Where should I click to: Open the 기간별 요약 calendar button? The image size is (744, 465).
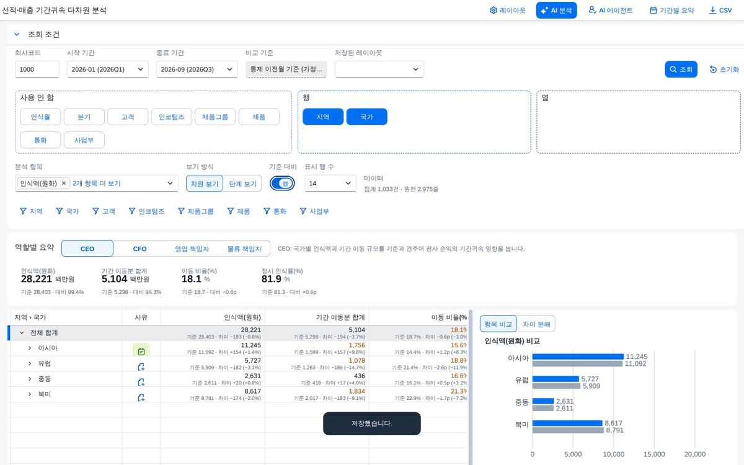click(671, 11)
